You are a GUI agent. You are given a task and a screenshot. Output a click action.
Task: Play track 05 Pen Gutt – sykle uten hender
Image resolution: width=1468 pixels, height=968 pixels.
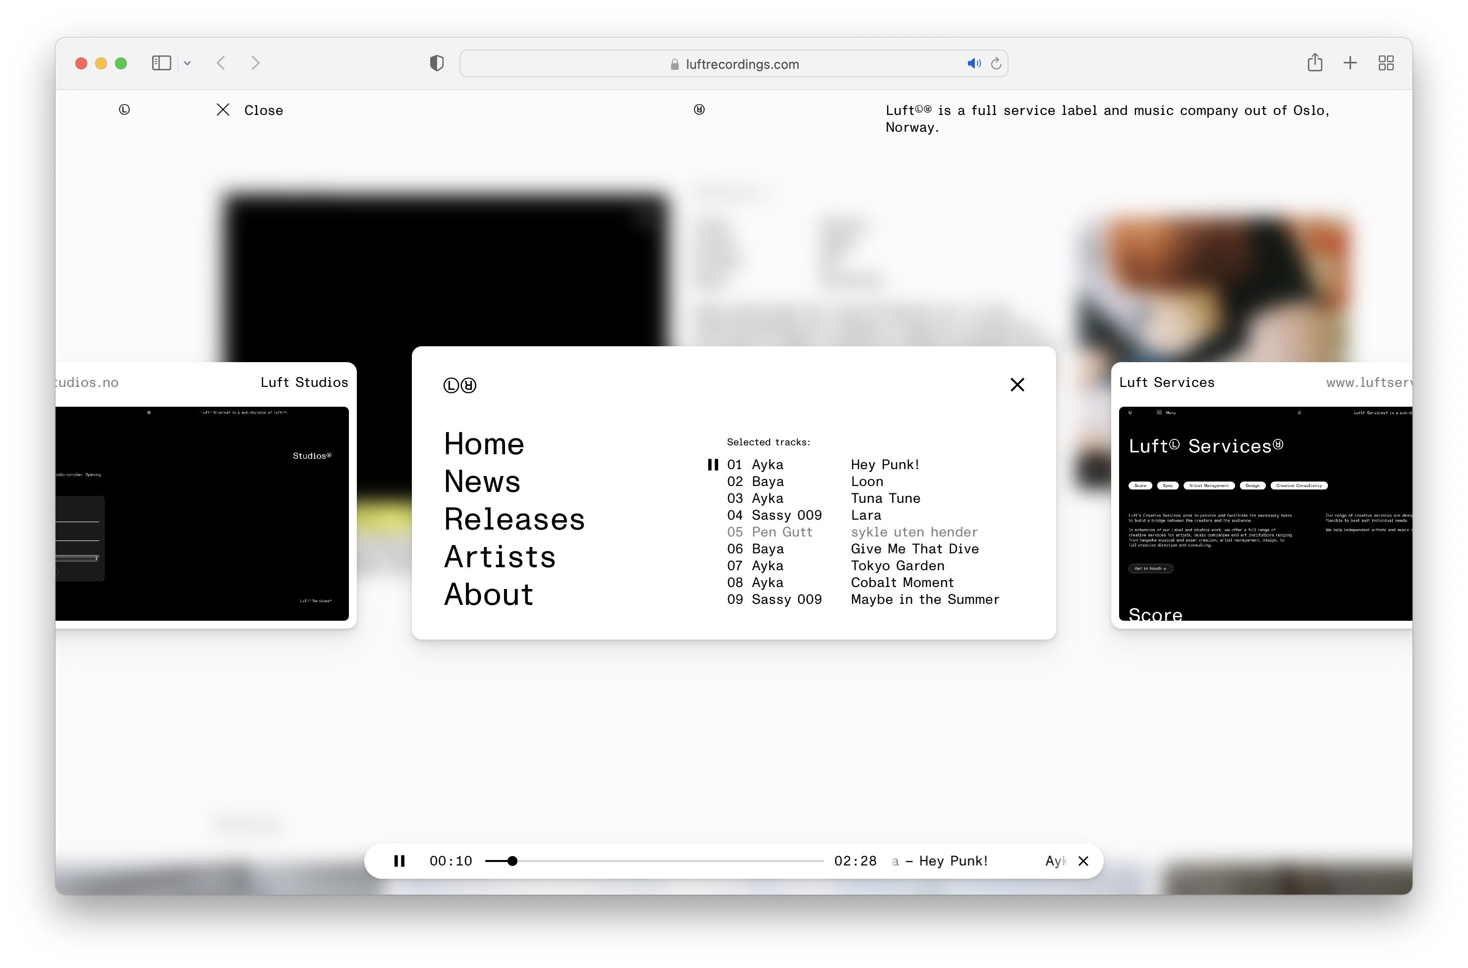(x=863, y=532)
